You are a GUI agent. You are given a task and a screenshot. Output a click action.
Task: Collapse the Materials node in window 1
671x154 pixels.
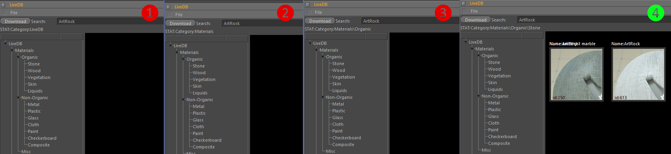click(x=12, y=50)
